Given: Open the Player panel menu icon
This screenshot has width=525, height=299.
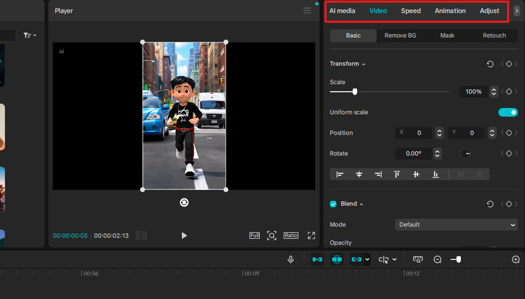Looking at the screenshot, I should tap(306, 11).
